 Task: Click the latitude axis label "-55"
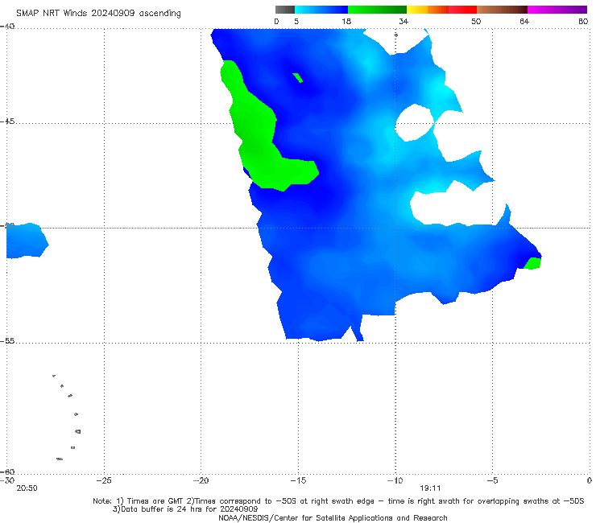(x=7, y=341)
